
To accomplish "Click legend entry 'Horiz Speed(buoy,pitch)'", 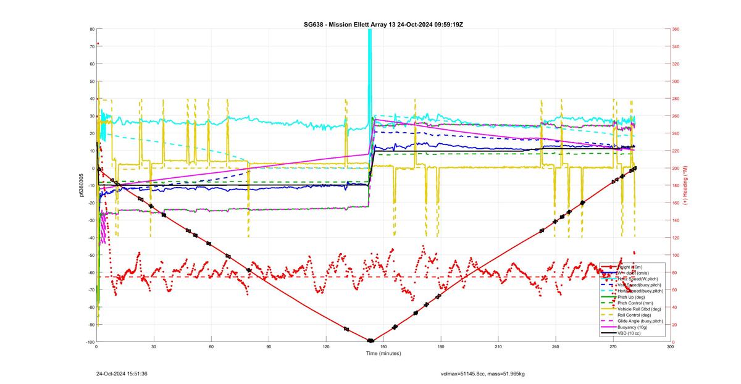I will pos(640,291).
